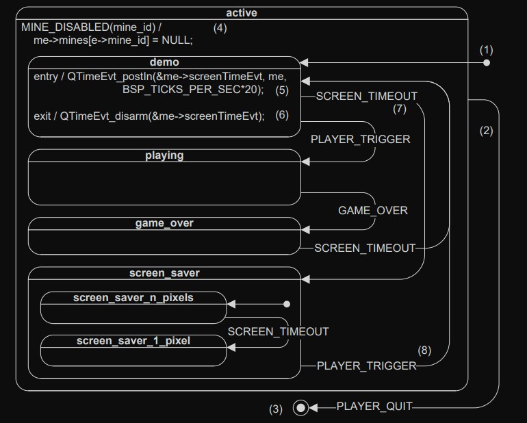Select the game_over state header
The image size is (527, 423).
click(164, 223)
